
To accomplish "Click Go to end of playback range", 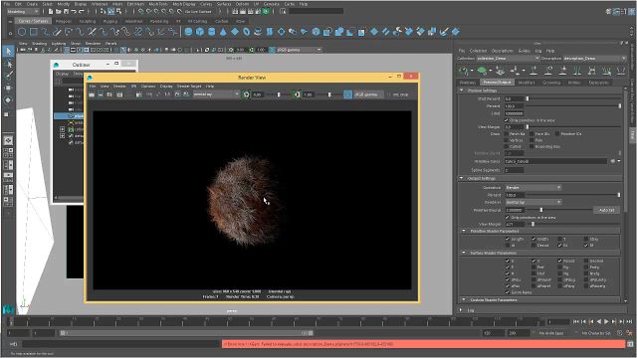I will coord(629,321).
